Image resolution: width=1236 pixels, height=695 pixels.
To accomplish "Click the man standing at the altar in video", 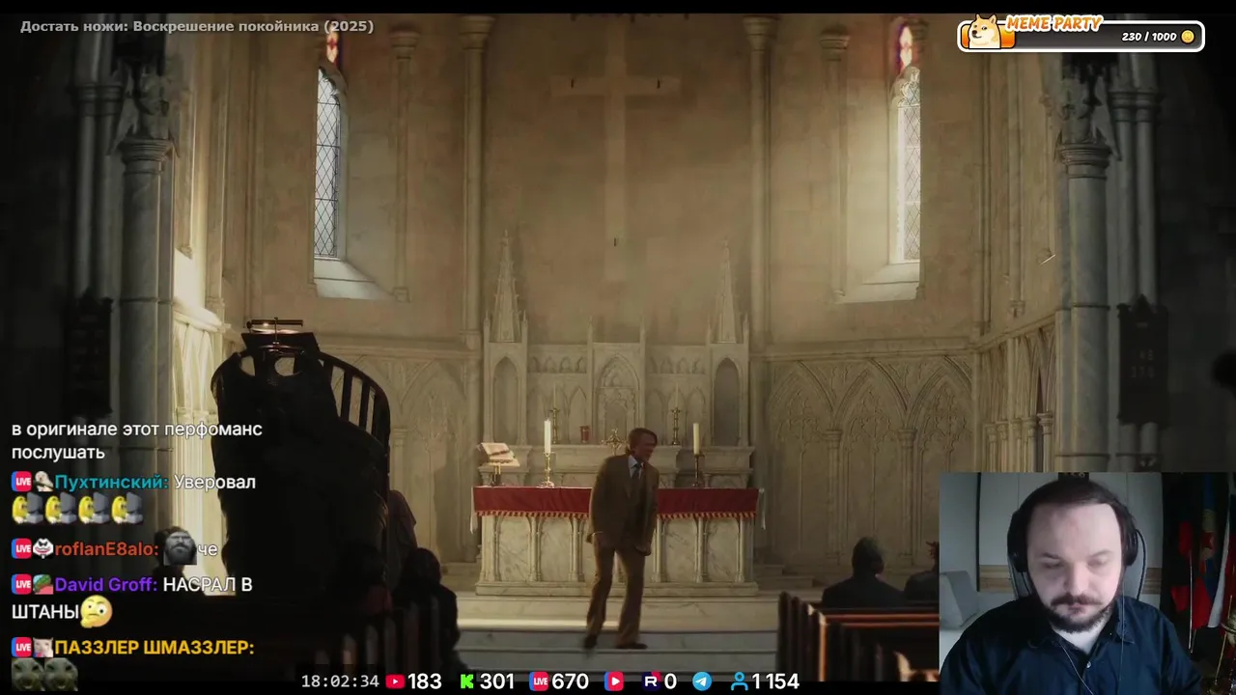I will [621, 538].
